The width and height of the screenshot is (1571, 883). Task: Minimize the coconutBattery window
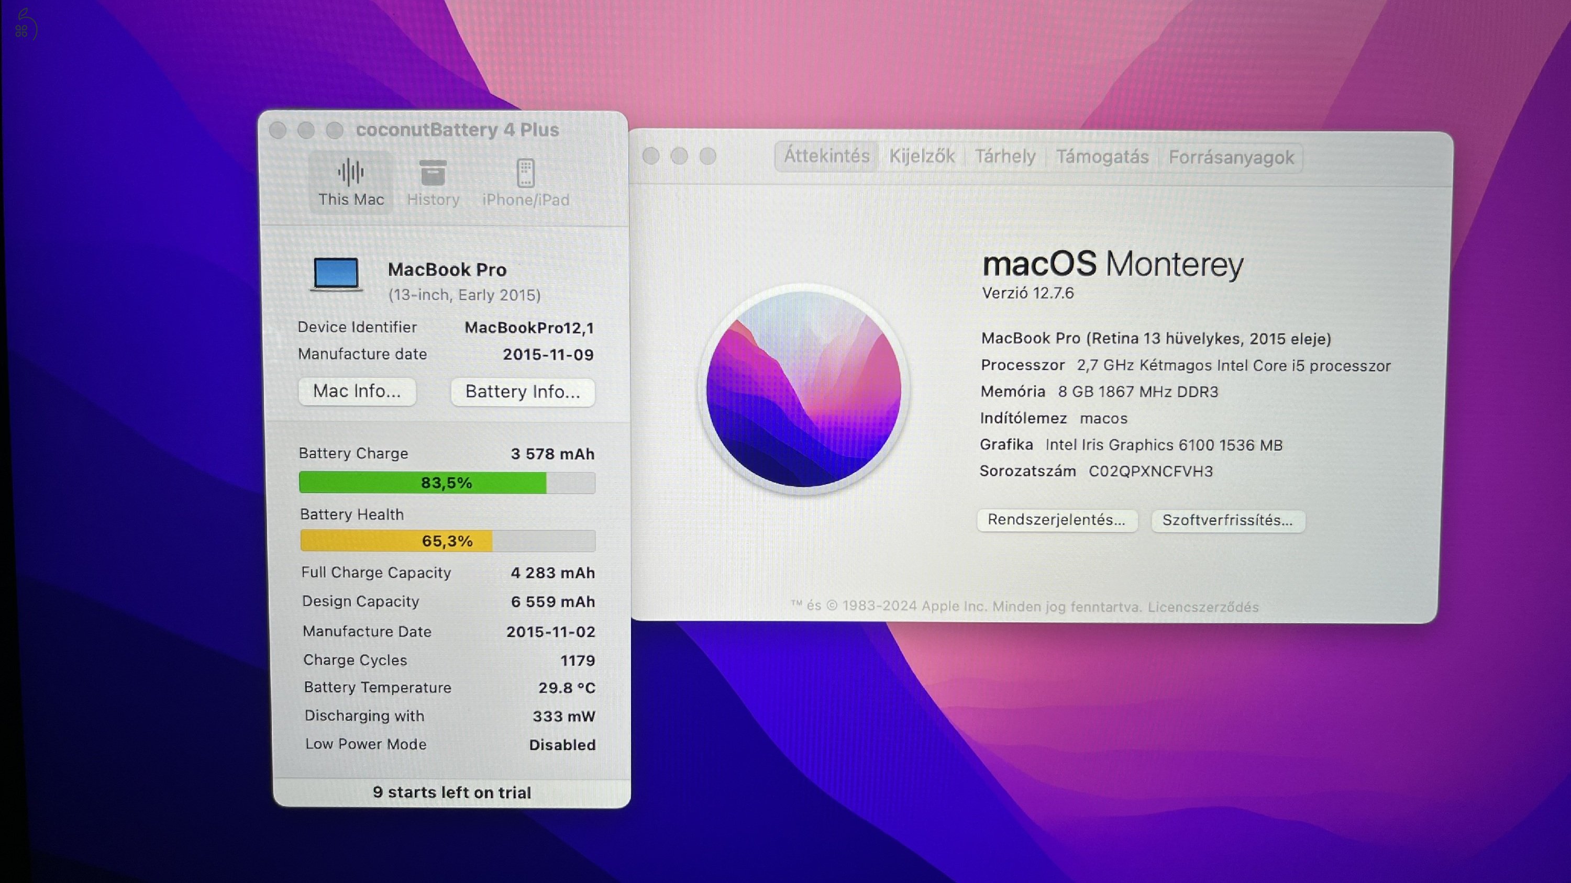[x=306, y=130]
